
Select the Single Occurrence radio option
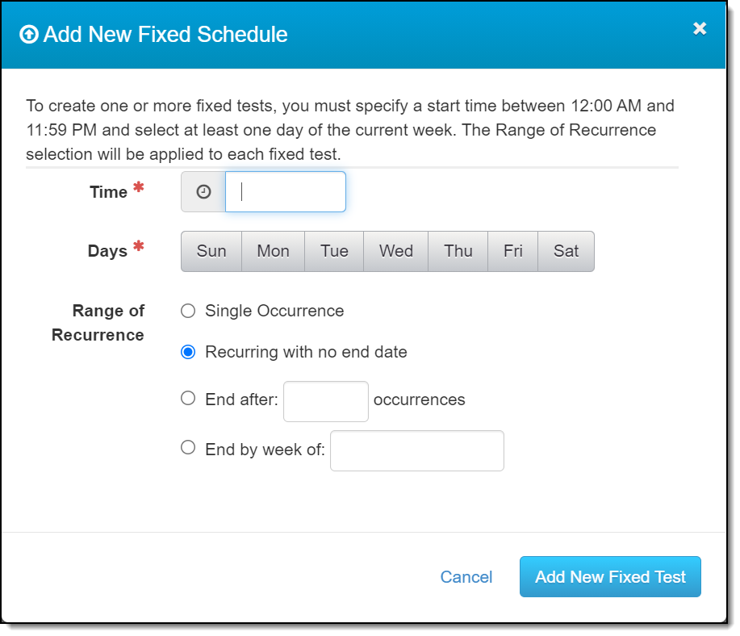(x=188, y=311)
